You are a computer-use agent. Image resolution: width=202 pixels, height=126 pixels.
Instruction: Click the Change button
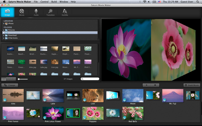pos(10,85)
